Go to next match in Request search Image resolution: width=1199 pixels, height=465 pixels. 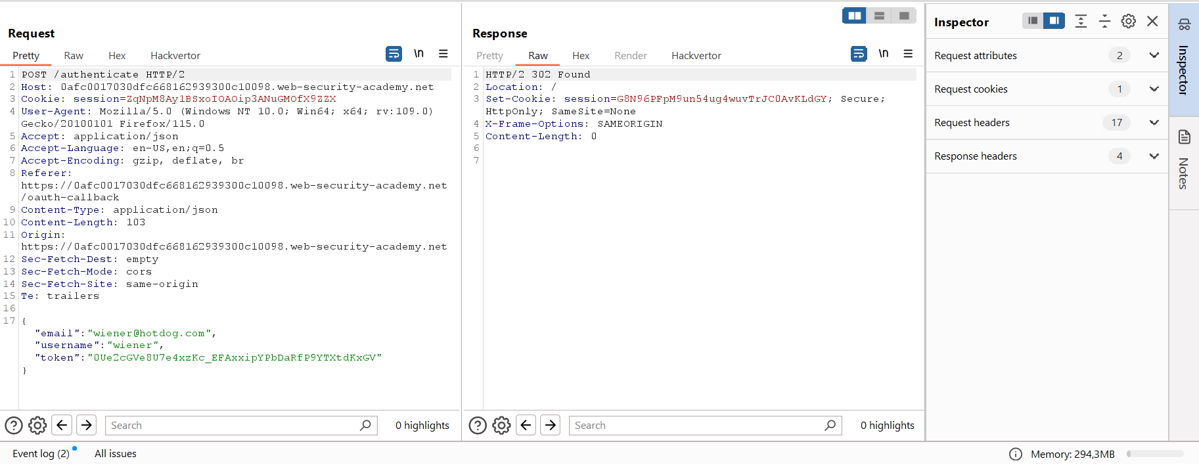(86, 426)
